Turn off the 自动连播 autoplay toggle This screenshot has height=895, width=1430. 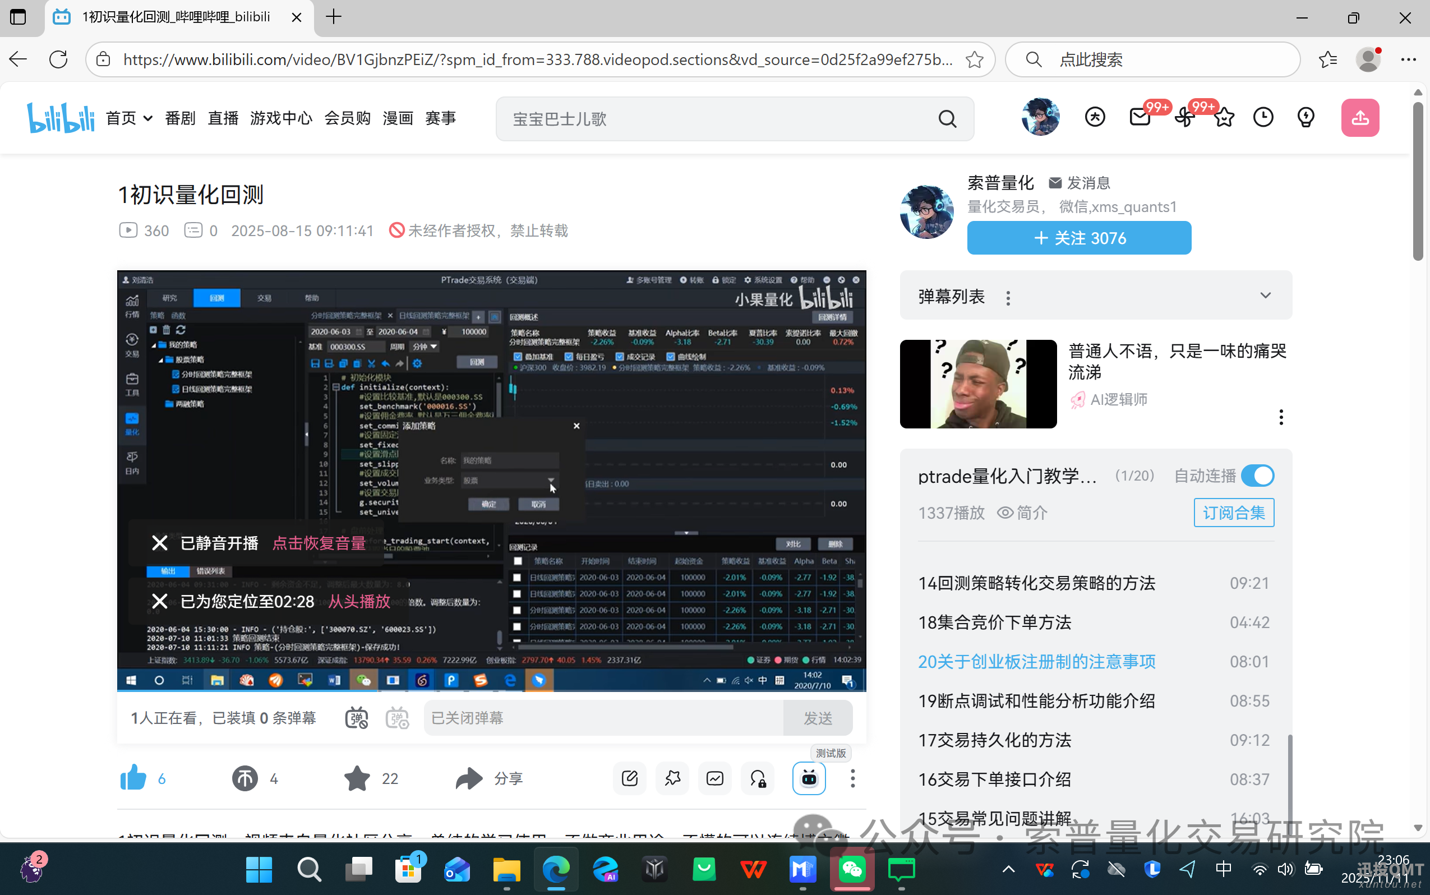click(1257, 476)
